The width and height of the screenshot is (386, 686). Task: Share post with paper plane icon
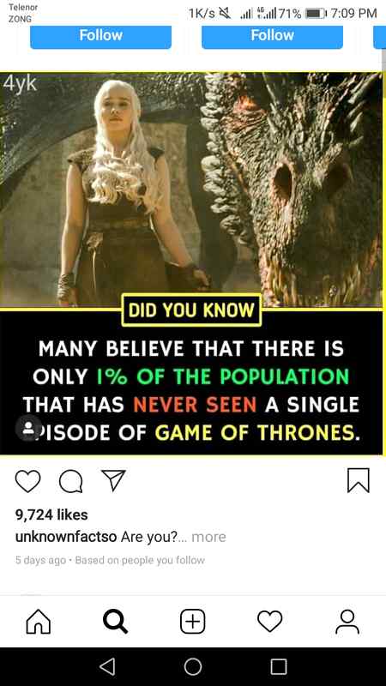coord(113,480)
